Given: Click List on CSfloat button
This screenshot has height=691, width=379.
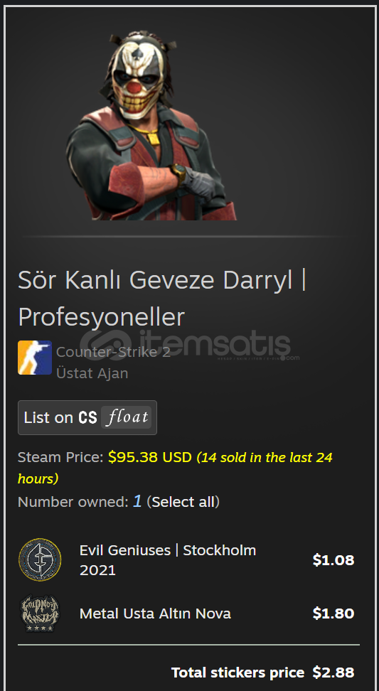Looking at the screenshot, I should pyautogui.click(x=87, y=417).
